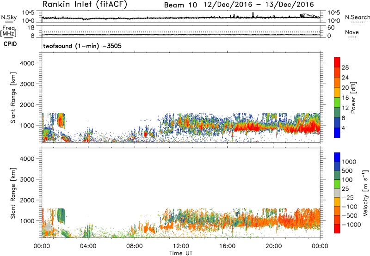Click the dotted line sample under Nave
370x256 pixels.
[352, 37]
